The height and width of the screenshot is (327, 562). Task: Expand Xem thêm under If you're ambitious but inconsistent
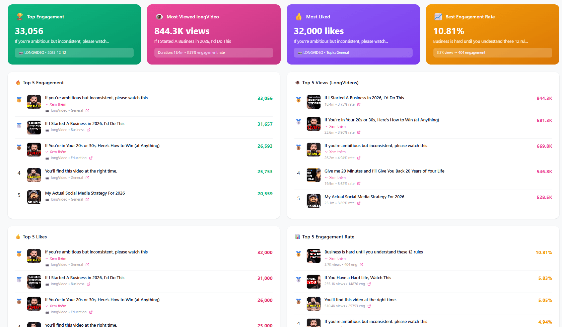[x=56, y=104]
